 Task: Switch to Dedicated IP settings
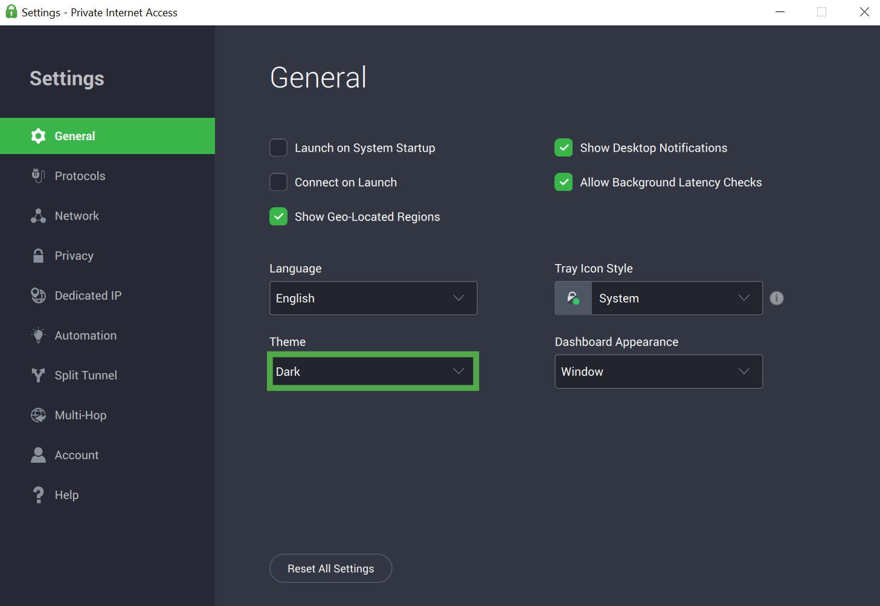coord(108,295)
